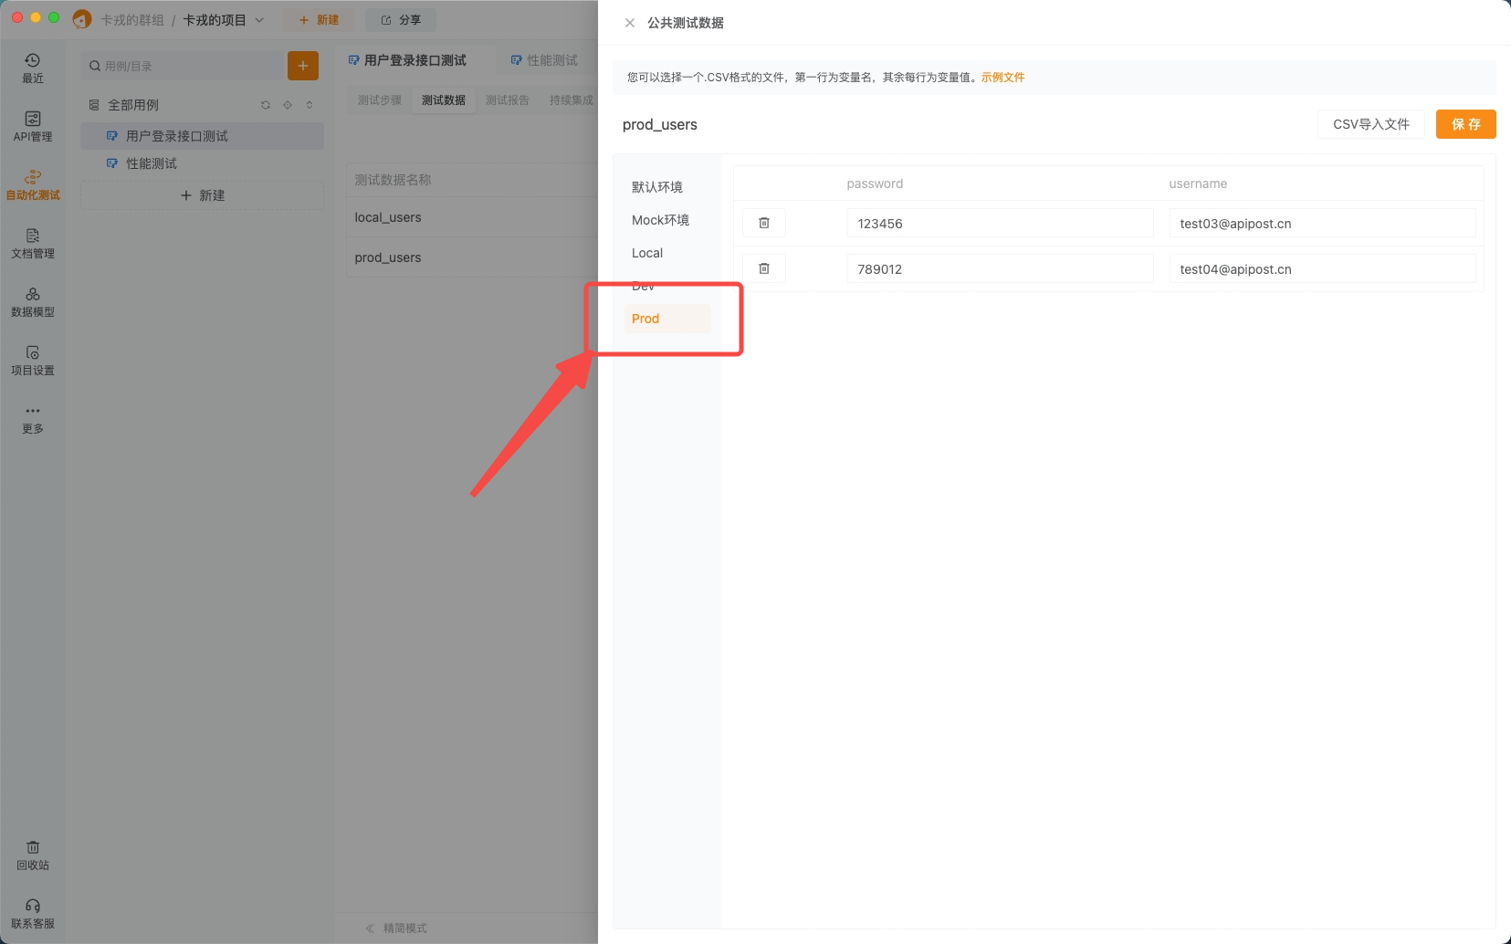Click the password column header
Image resolution: width=1511 pixels, height=944 pixels.
875,184
